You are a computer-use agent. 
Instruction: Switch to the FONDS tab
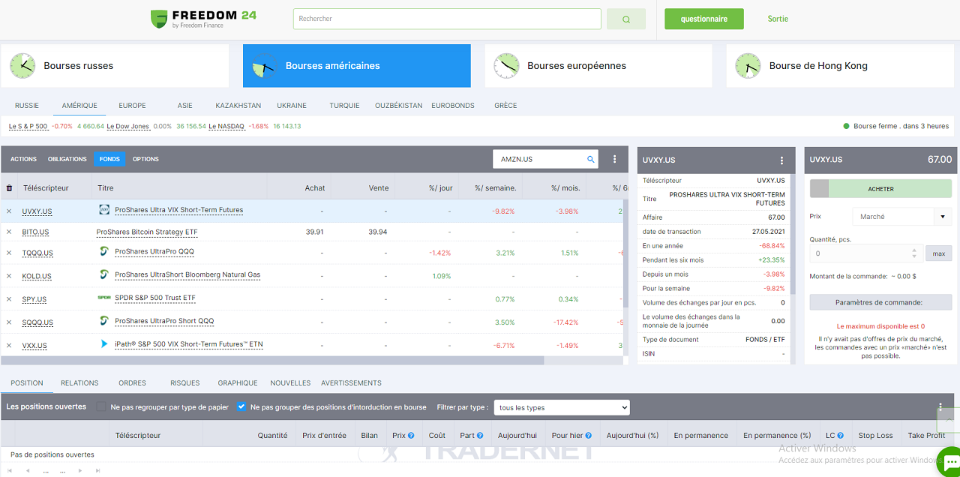tap(109, 159)
